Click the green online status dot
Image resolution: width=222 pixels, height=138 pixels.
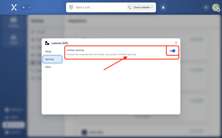click(218, 10)
